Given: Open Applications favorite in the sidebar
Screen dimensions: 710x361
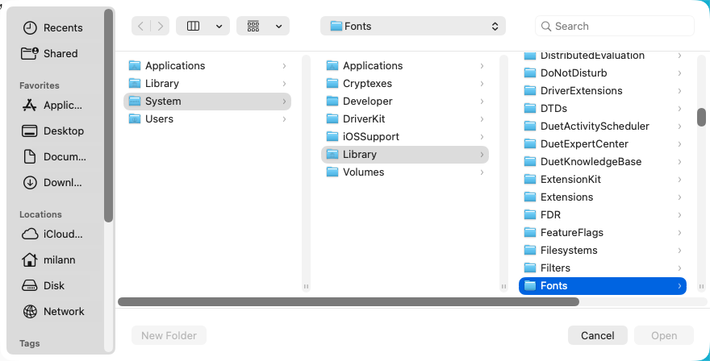Looking at the screenshot, I should (52, 105).
